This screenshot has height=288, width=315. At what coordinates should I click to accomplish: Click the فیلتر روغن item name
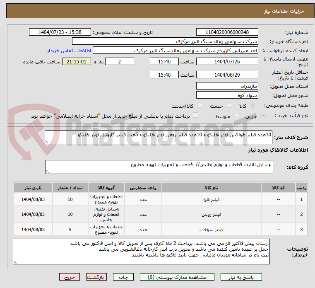212,215
